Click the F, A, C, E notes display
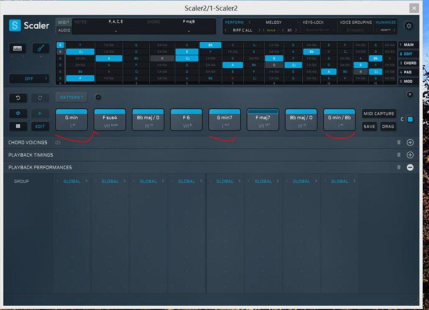Viewport: 429px width, 310px height. click(116, 22)
